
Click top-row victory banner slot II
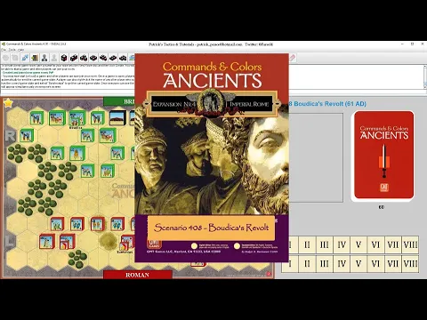[x=307, y=244]
